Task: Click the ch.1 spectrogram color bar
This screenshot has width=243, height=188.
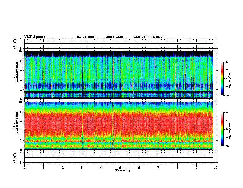Action: 222,79
